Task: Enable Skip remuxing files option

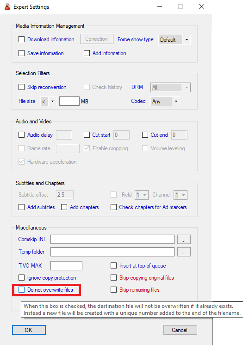Action: coord(113,290)
